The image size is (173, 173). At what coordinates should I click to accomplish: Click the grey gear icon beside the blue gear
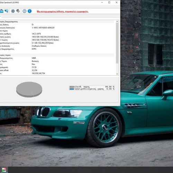(18, 11)
